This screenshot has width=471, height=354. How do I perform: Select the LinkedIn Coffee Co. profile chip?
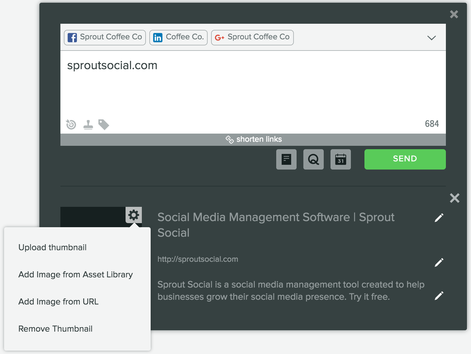(x=178, y=37)
